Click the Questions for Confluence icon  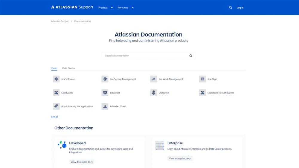click(202, 93)
